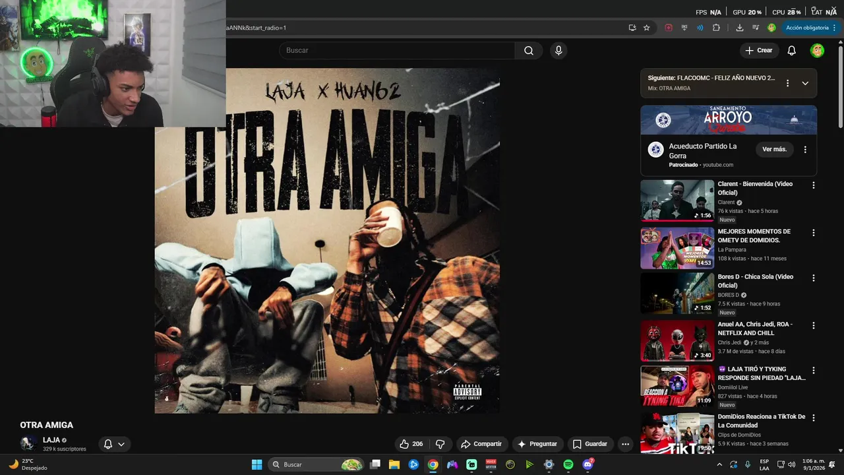Click the microphone icon in system tray
844x475 pixels.
pos(748,464)
